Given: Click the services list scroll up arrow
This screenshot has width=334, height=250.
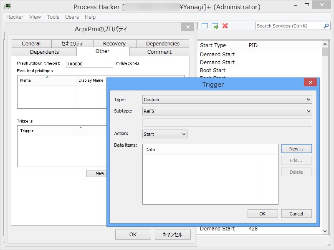Looking at the screenshot, I should tap(325, 44).
